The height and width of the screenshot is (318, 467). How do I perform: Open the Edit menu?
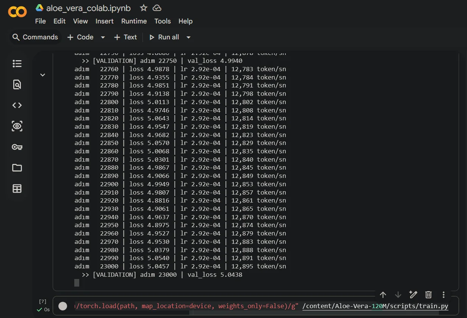(x=60, y=21)
